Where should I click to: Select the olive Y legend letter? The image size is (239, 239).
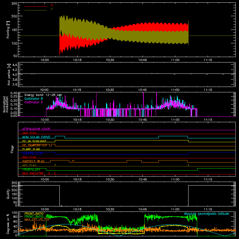(x=52, y=9)
